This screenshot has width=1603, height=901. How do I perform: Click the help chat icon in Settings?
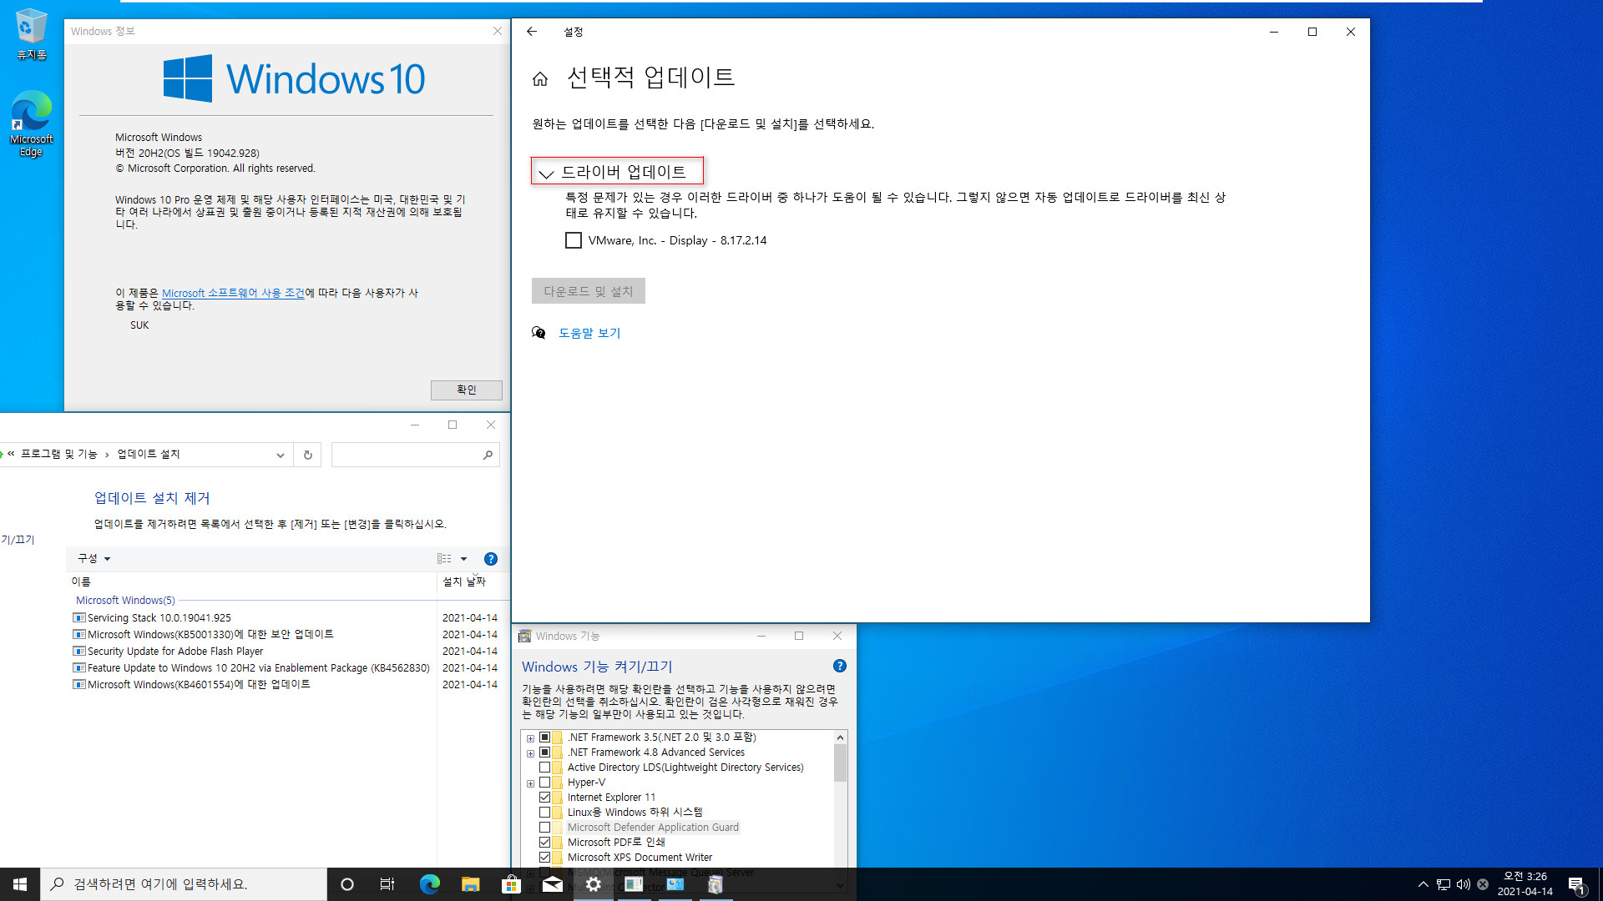tap(539, 333)
